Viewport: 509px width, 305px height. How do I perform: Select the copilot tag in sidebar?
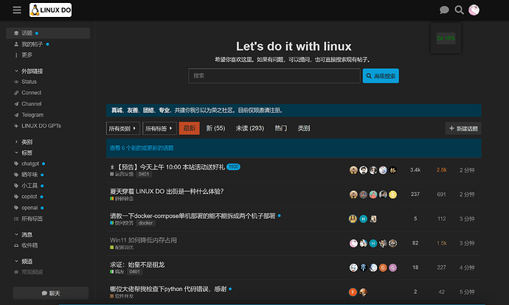pyautogui.click(x=29, y=197)
